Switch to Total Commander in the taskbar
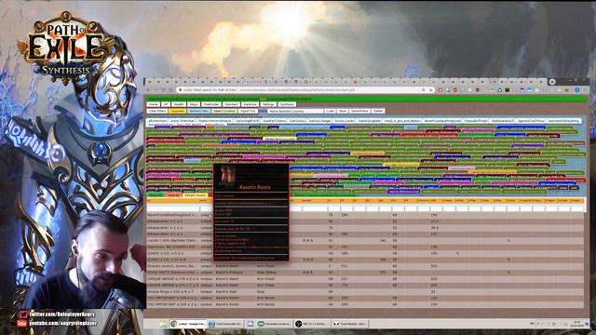This screenshot has width=596, height=335. (x=225, y=324)
